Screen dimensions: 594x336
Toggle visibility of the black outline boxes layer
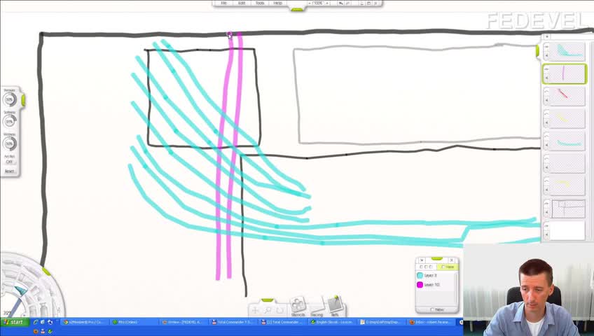546,204
